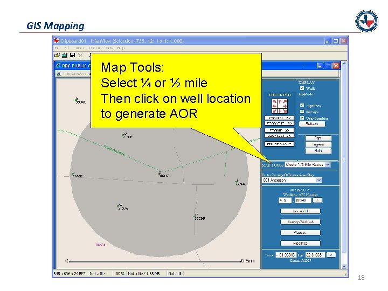The height and width of the screenshot is (291, 388).
Task: Click the Lease/Id search button
Action: point(300,211)
